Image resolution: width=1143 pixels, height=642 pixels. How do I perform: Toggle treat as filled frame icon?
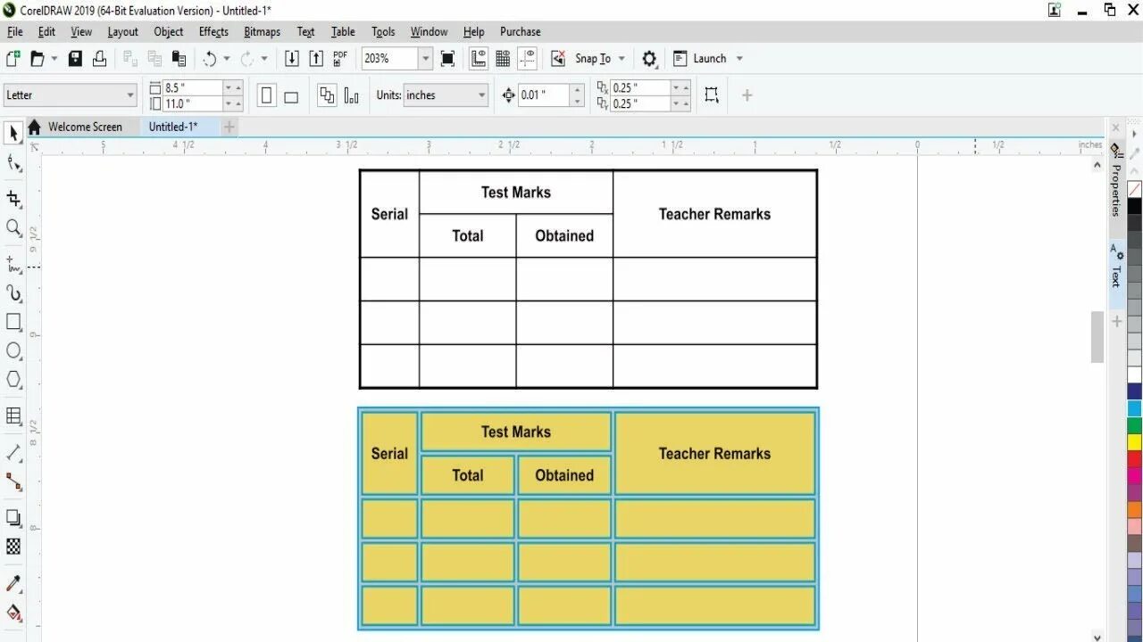712,95
